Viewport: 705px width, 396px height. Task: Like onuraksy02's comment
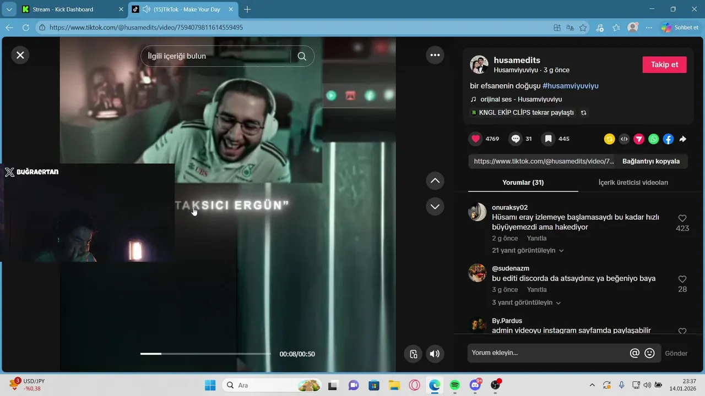pyautogui.click(x=682, y=218)
